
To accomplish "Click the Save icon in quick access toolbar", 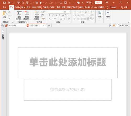I will (4, 3).
